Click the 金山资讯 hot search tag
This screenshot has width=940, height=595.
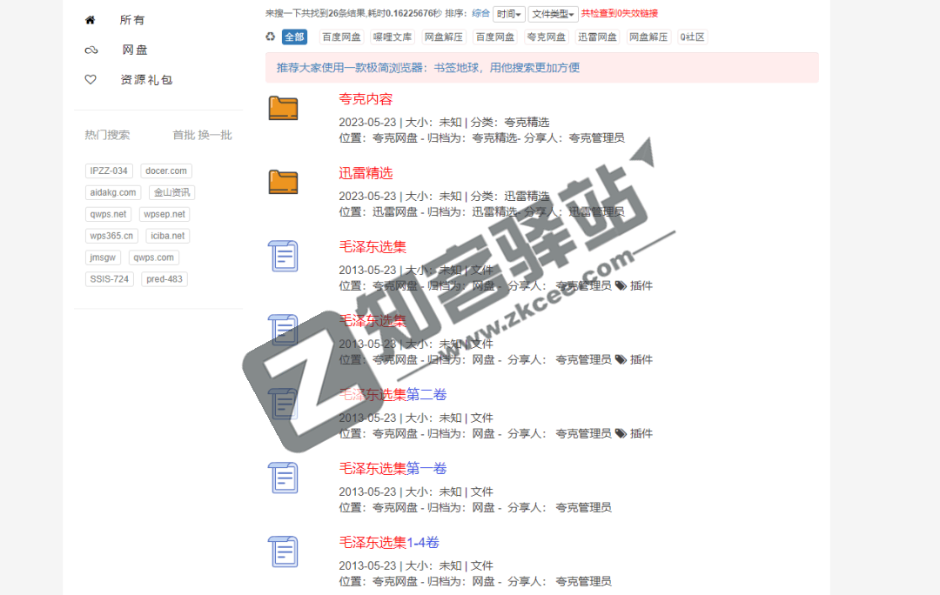pyautogui.click(x=171, y=193)
